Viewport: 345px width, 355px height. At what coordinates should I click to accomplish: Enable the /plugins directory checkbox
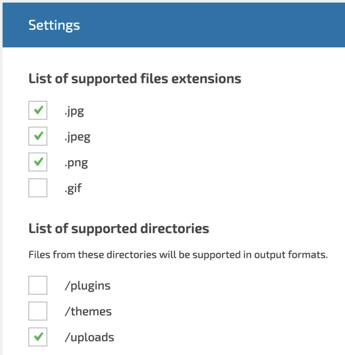[38, 285]
